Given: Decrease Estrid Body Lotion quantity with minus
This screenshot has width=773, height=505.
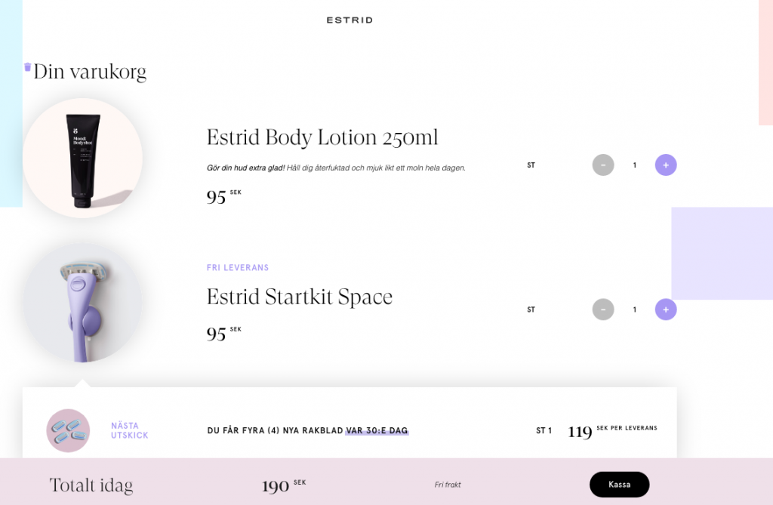Looking at the screenshot, I should coord(603,165).
